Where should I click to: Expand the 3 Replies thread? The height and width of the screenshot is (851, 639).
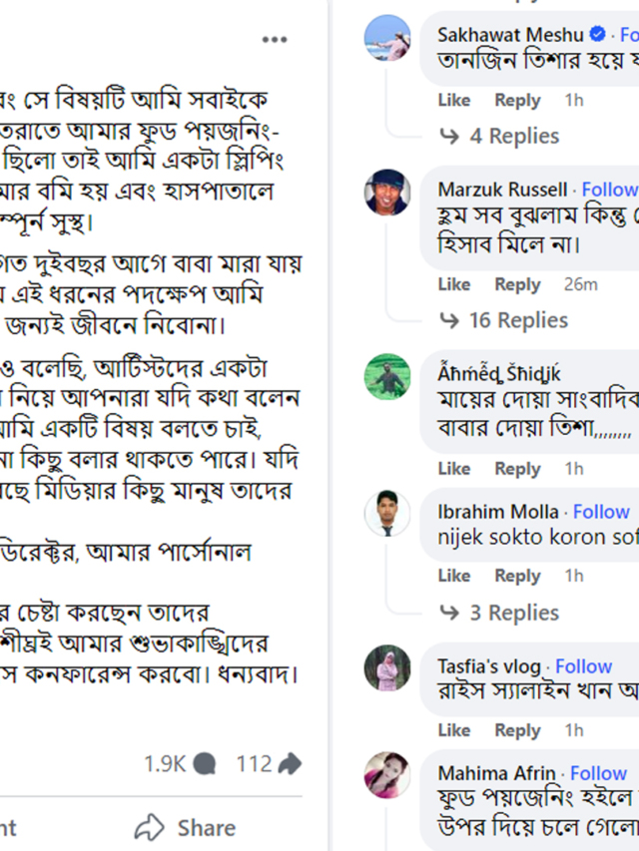pos(499,613)
